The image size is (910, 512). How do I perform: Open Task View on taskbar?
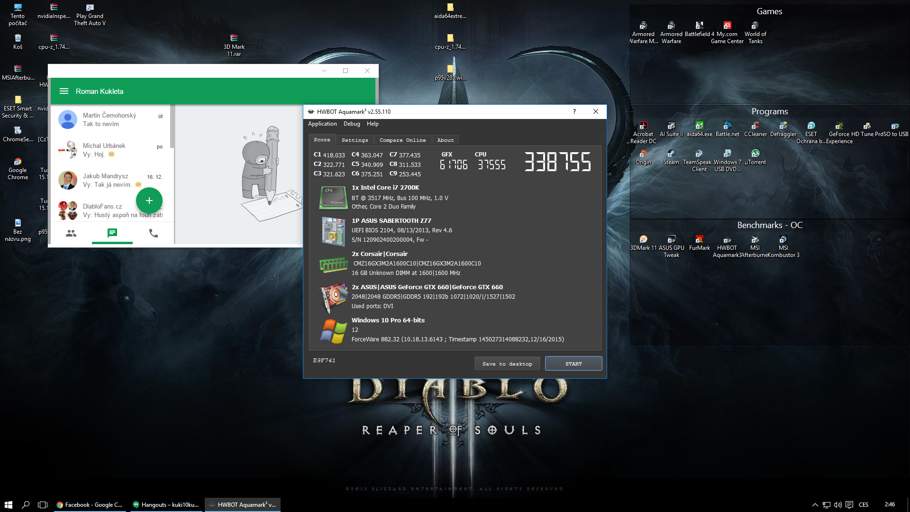tap(43, 504)
